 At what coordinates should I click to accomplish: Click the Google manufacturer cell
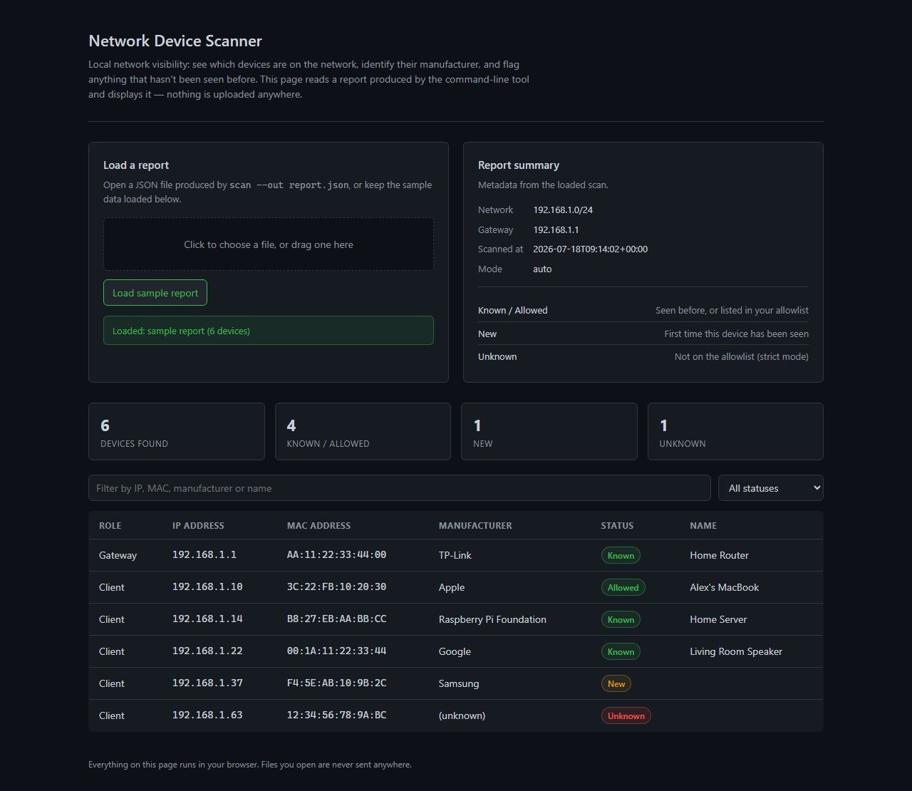click(455, 651)
